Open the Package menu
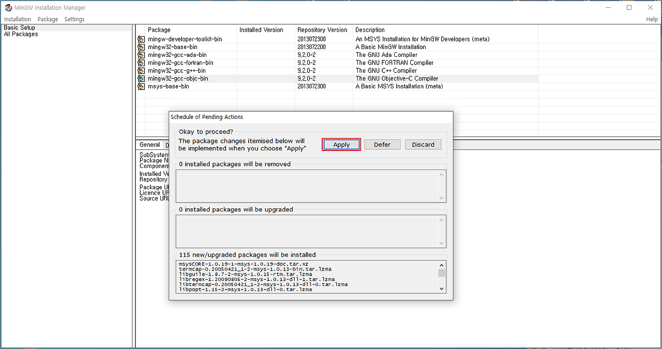 tap(48, 19)
